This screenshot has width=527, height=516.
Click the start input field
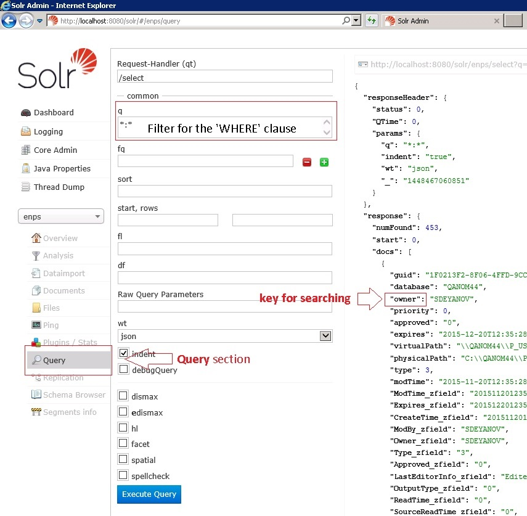coord(168,220)
